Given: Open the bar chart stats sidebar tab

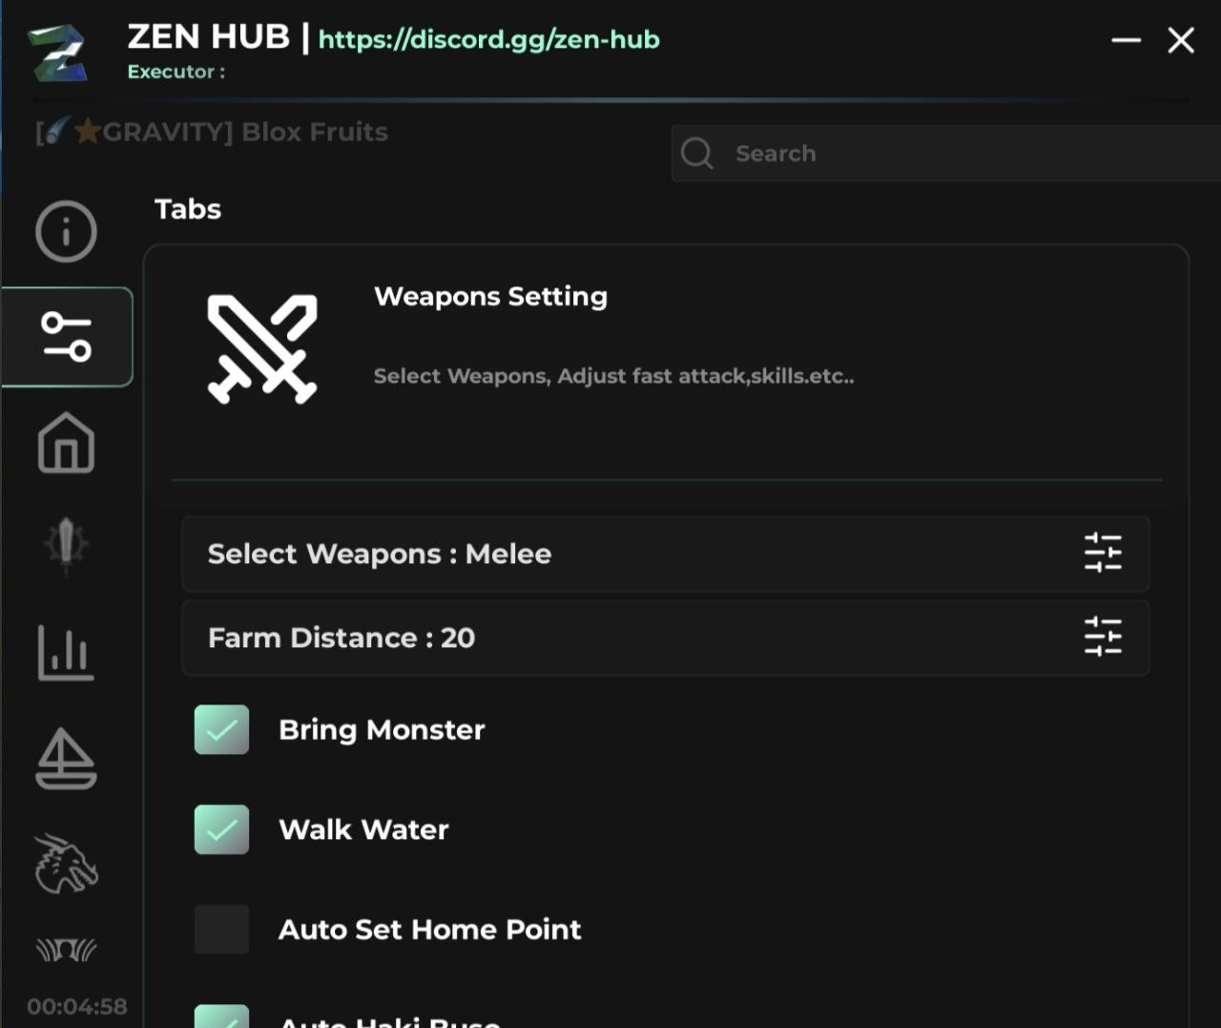Looking at the screenshot, I should (x=66, y=653).
